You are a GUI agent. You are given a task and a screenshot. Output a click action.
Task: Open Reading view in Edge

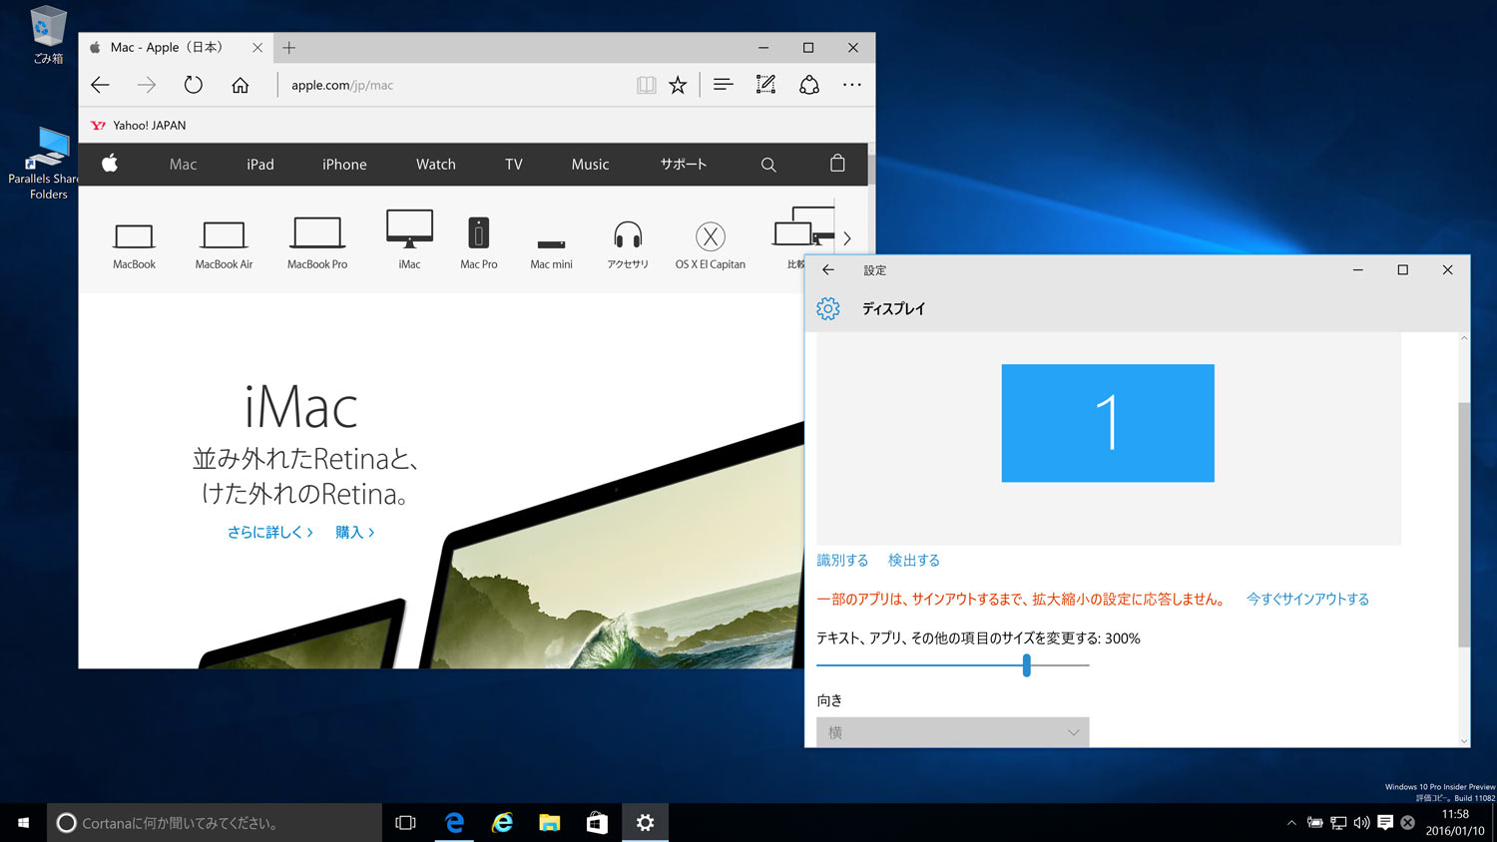[647, 85]
